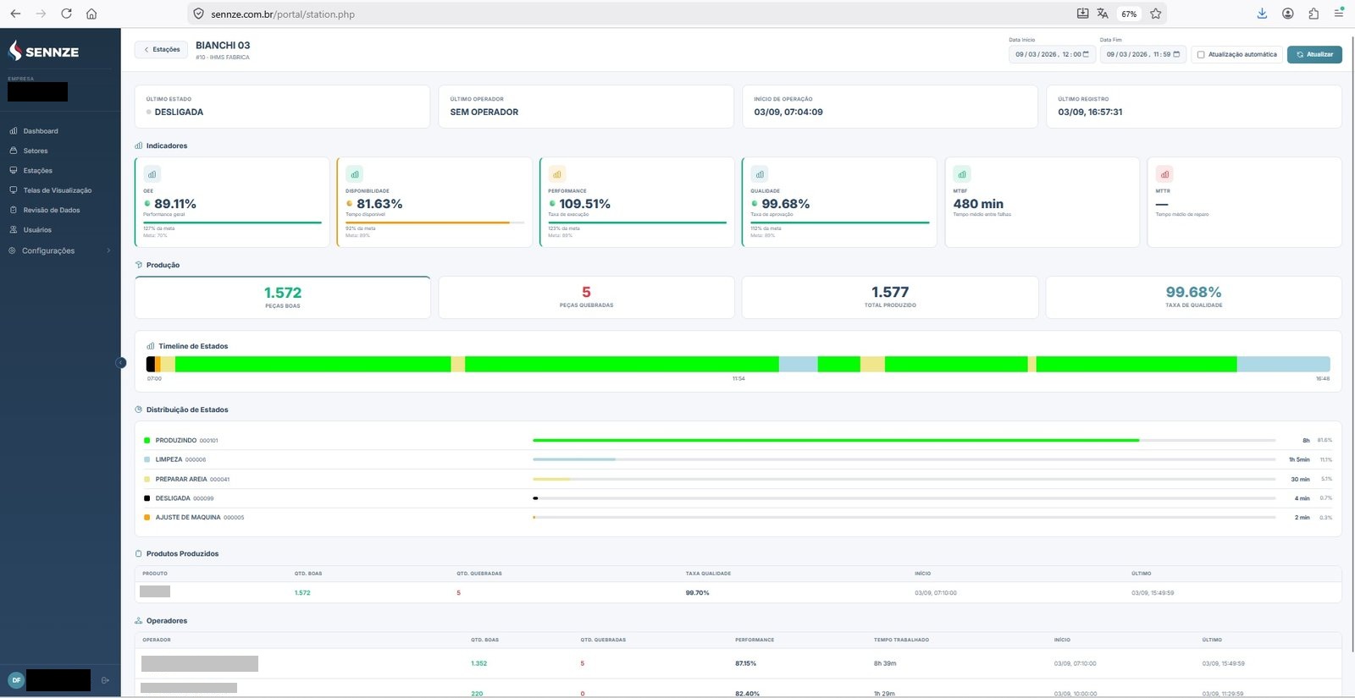The width and height of the screenshot is (1355, 698).
Task: Go back using the browser back arrow
Action: coord(15,14)
